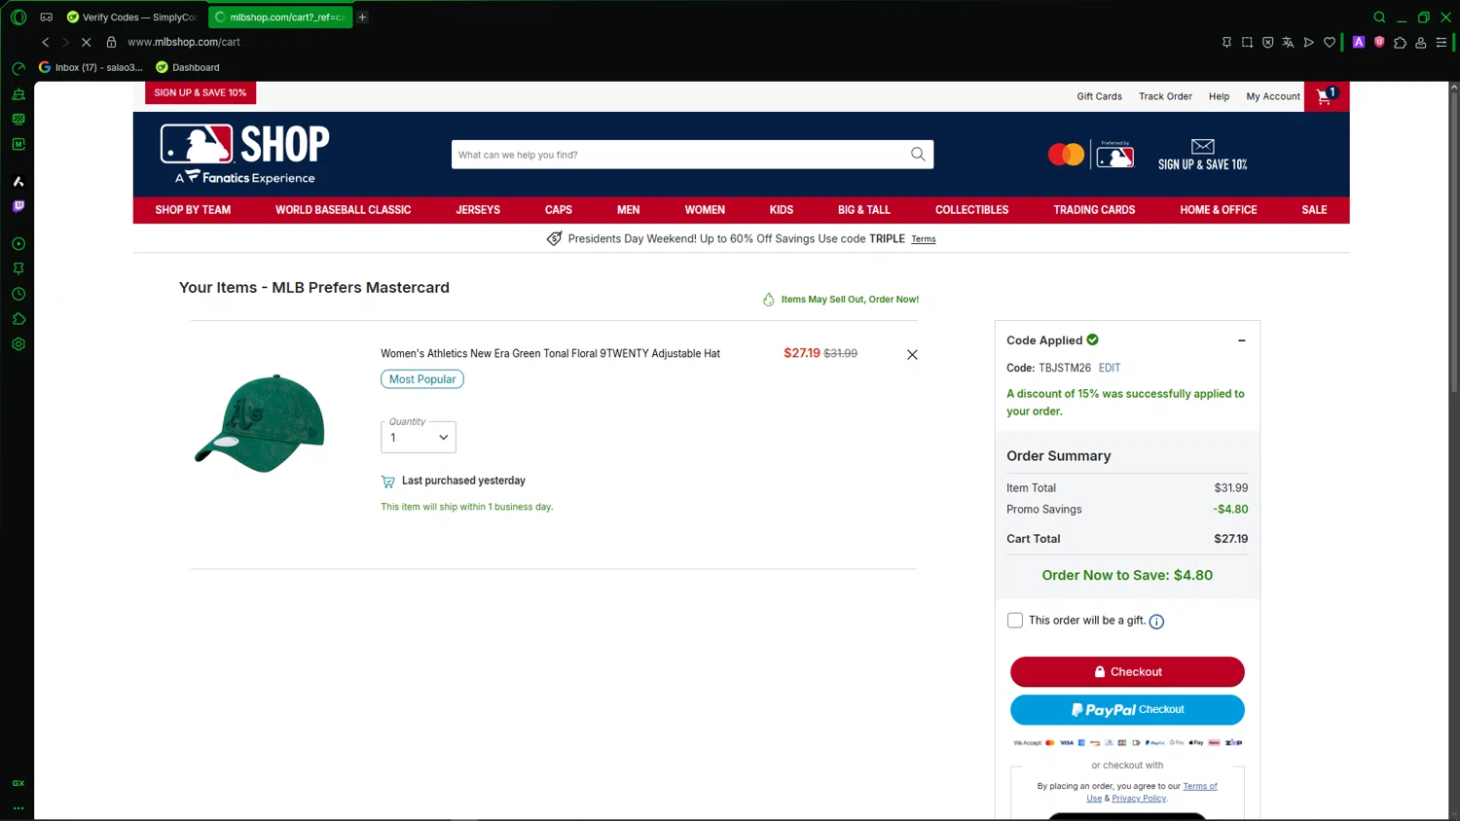Open the Kids menu
This screenshot has height=821, width=1460.
tap(782, 210)
